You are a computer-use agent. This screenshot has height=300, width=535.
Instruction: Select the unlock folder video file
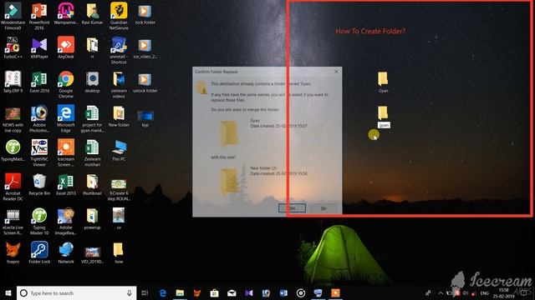click(145, 82)
